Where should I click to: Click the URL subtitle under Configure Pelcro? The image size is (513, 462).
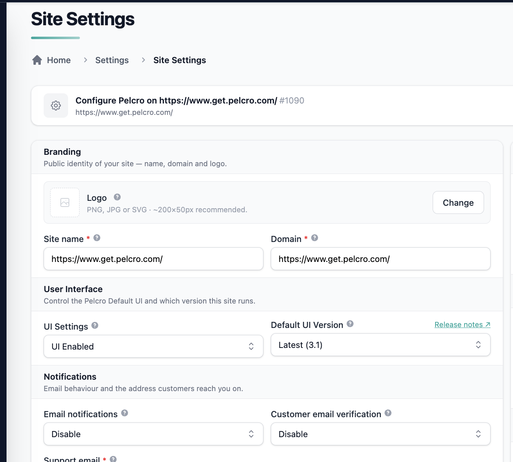124,112
